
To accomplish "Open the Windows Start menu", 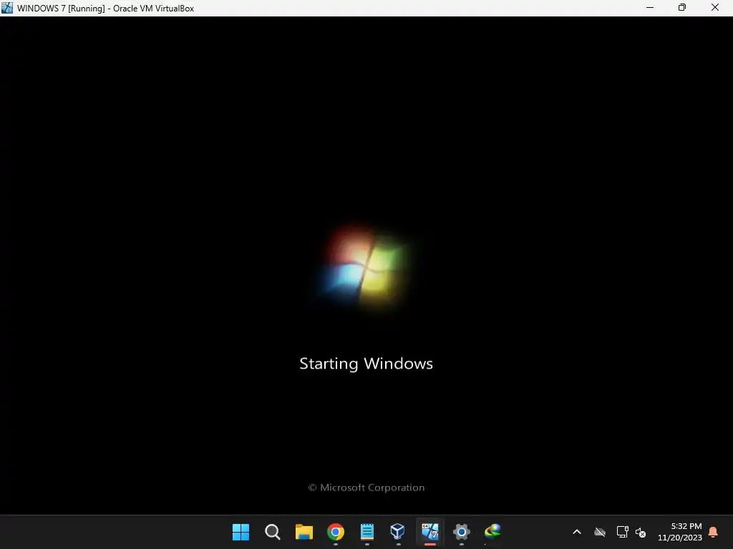I will pos(241,532).
